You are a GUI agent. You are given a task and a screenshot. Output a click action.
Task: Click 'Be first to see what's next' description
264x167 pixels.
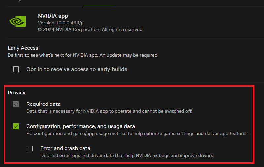pos(83,55)
